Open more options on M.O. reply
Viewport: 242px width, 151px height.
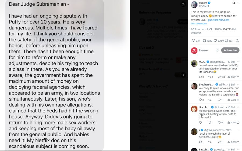click(x=238, y=62)
